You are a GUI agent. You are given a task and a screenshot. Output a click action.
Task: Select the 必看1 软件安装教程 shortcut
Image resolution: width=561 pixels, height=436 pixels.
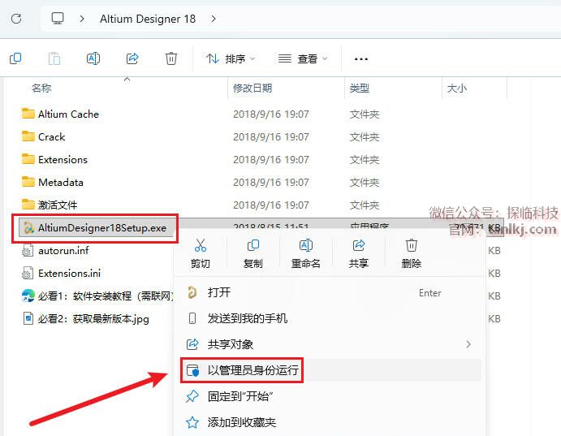tap(106, 296)
